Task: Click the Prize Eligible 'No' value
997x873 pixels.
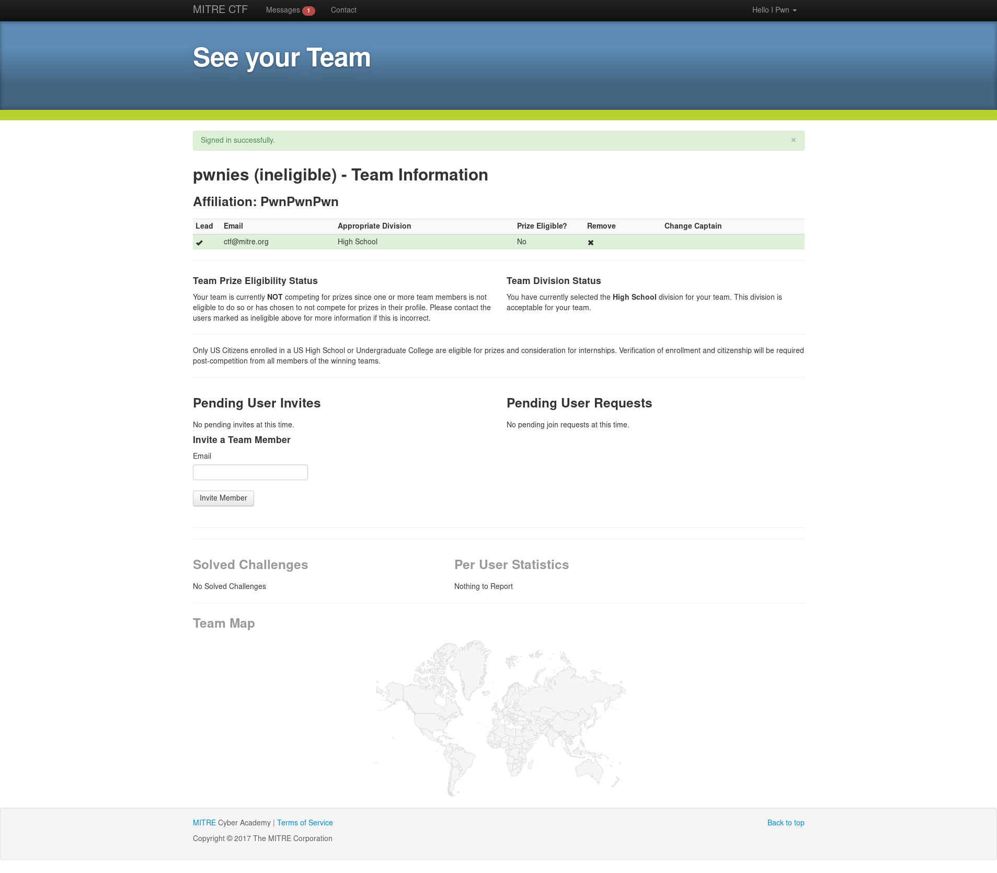Action: (522, 242)
